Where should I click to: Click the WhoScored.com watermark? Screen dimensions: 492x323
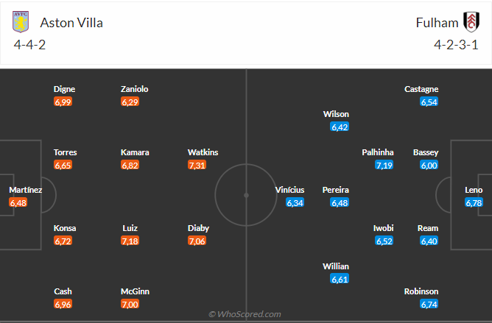point(245,314)
